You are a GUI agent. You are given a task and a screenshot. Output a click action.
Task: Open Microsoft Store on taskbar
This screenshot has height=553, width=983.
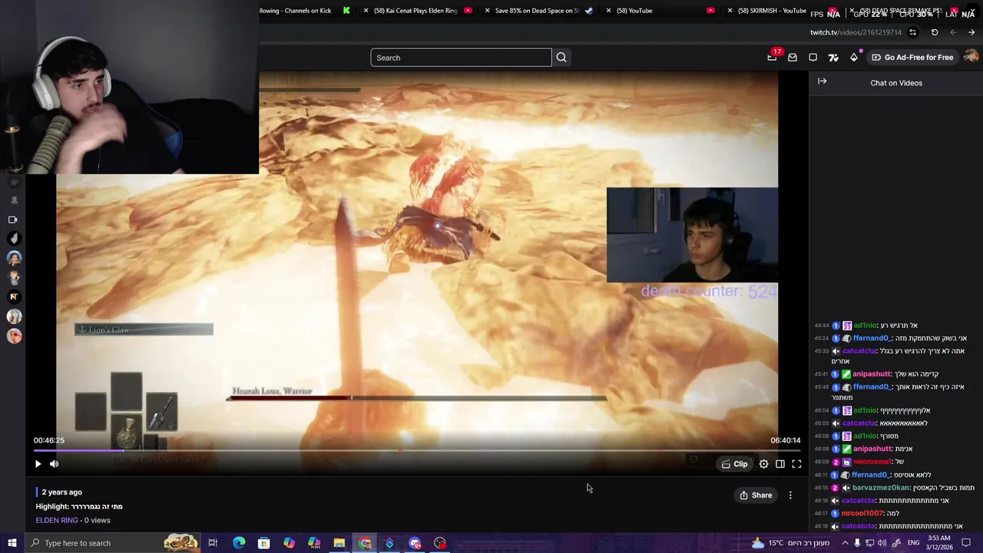click(x=263, y=543)
